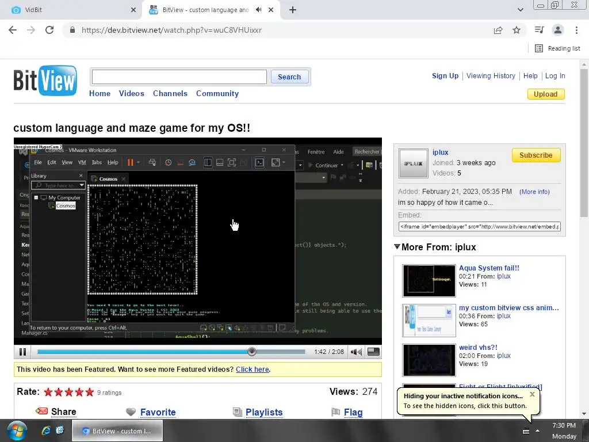Open my custom bitview css anim... link

(x=508, y=308)
